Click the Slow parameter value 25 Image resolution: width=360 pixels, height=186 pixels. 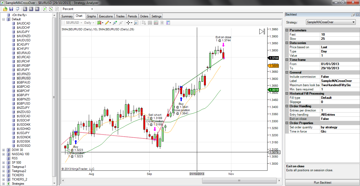tap(340, 39)
